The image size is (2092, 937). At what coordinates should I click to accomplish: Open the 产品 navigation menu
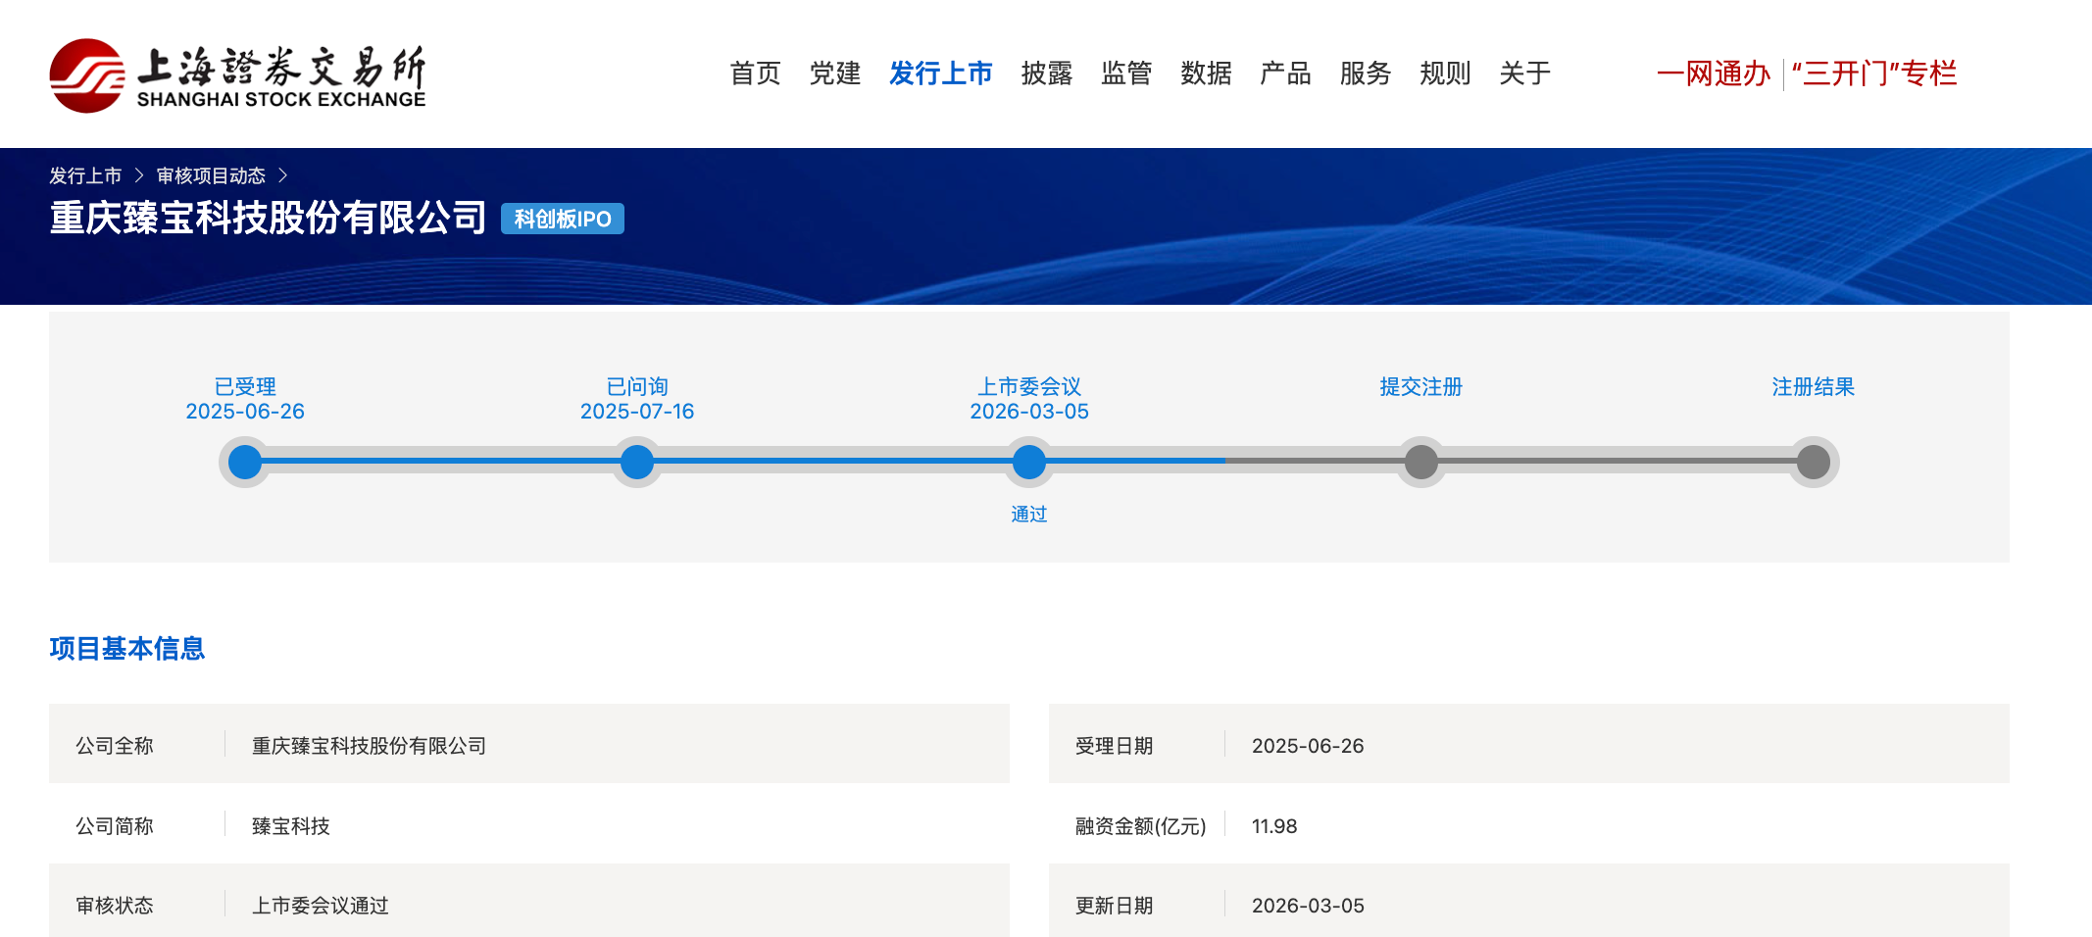[x=1284, y=74]
